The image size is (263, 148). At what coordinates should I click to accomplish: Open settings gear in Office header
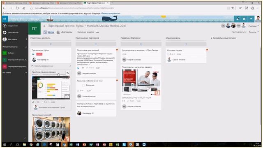[244, 19]
